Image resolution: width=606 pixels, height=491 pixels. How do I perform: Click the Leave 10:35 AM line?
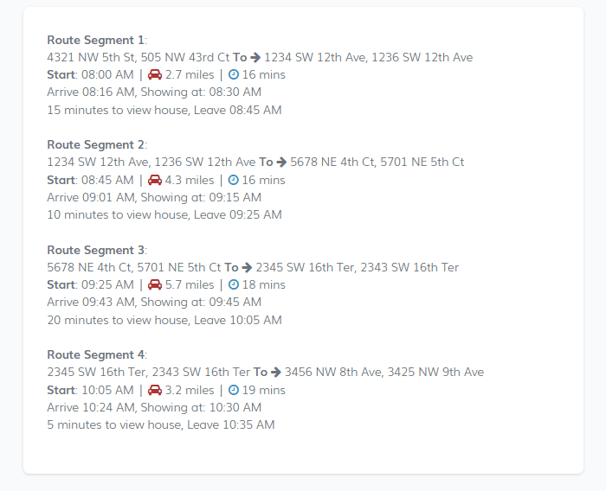coord(161,425)
